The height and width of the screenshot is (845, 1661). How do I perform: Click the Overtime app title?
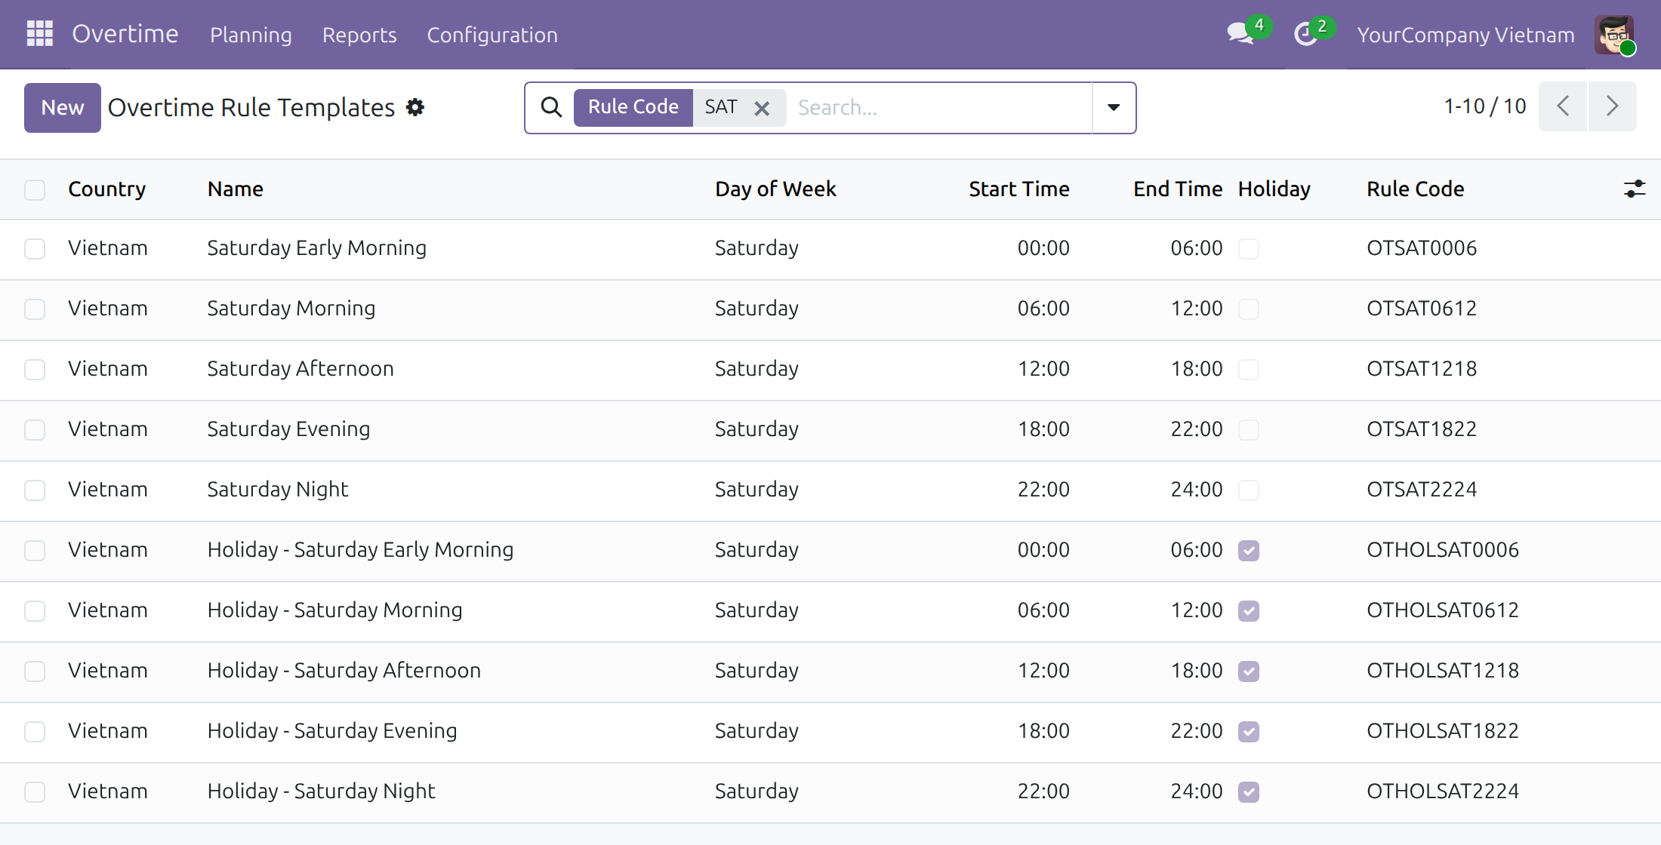[125, 34]
